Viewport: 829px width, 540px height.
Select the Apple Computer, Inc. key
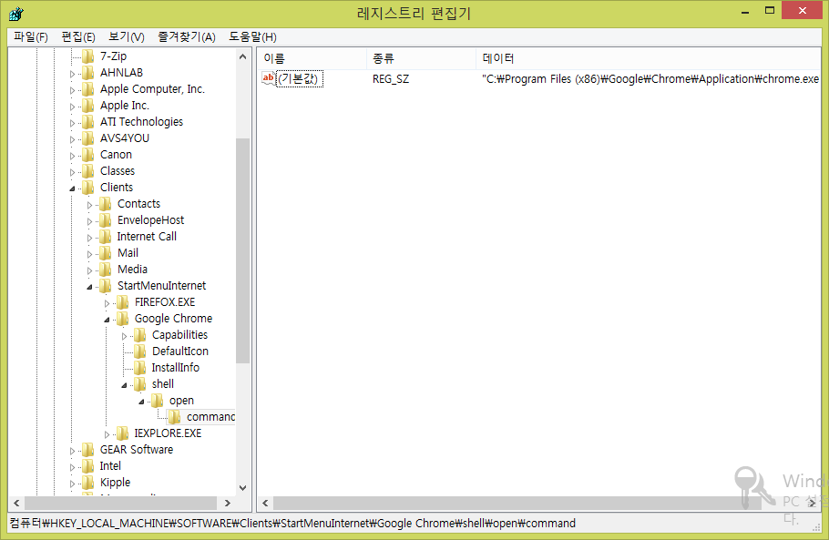(152, 89)
